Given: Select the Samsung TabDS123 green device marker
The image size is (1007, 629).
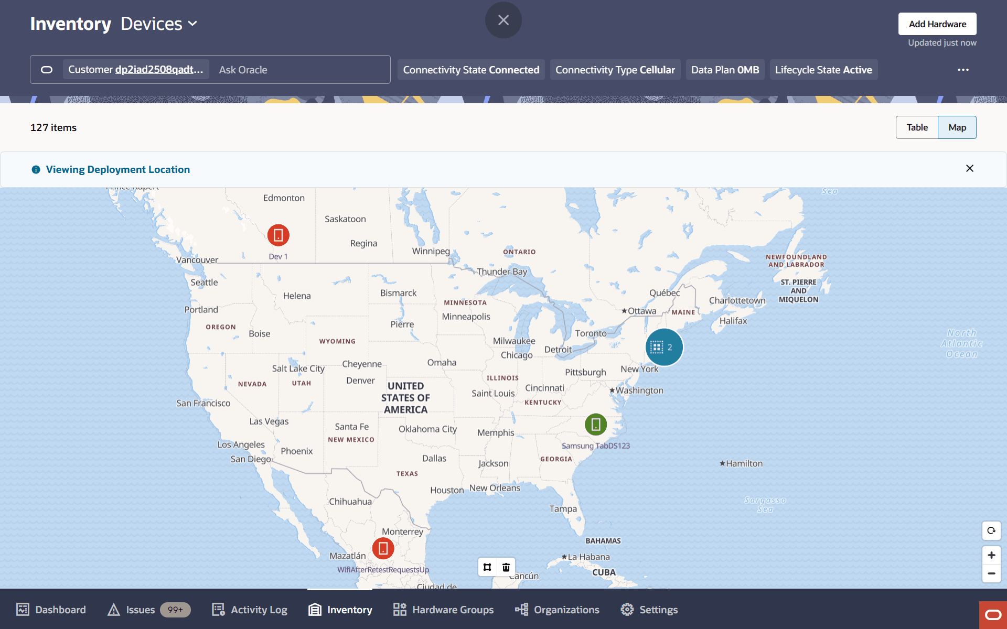Looking at the screenshot, I should [596, 425].
